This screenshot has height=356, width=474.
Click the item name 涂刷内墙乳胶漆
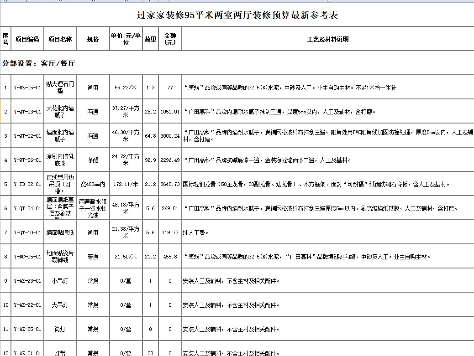60,160
